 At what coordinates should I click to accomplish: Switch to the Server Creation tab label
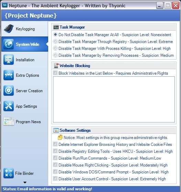click(x=29, y=91)
